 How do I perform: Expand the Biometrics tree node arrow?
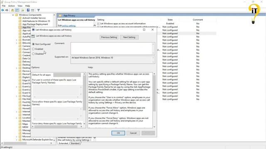(x=17, y=40)
